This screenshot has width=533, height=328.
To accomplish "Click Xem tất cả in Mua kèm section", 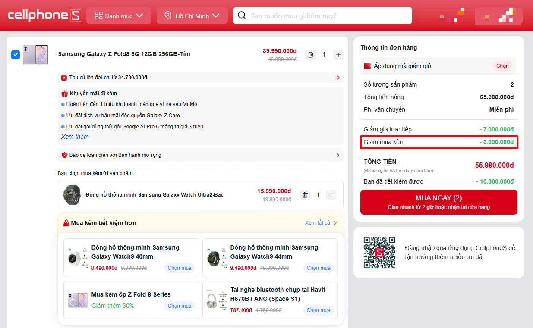I will coord(321,223).
